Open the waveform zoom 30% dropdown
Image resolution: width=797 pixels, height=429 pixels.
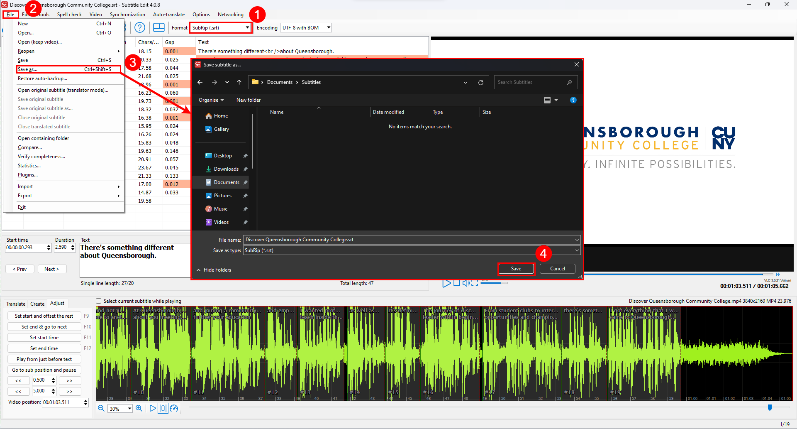point(129,409)
